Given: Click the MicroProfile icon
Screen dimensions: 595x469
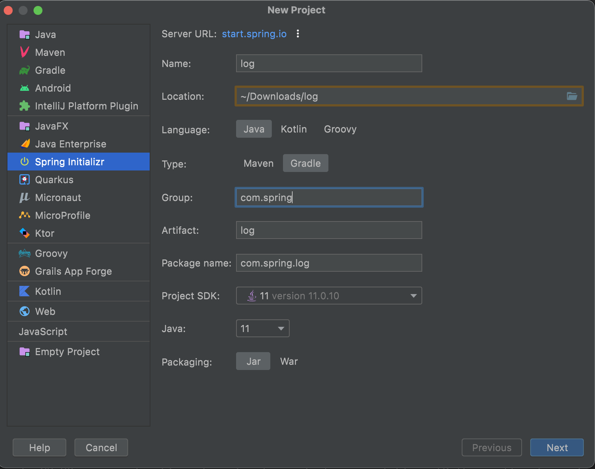Looking at the screenshot, I should pos(25,216).
